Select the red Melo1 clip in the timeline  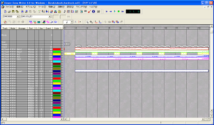[x=142, y=49]
